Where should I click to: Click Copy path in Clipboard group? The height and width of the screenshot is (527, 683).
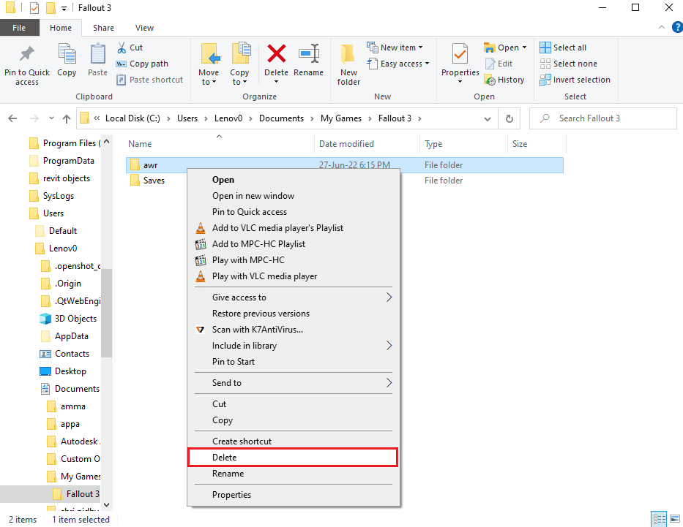[x=142, y=64]
